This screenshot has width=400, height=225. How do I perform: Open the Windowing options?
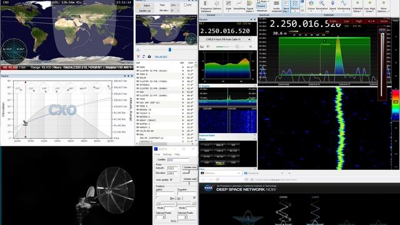pyautogui.click(x=344, y=6)
